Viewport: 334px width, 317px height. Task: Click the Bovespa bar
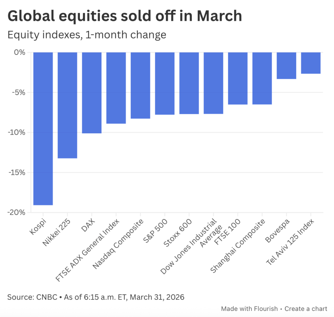pyautogui.click(x=286, y=65)
